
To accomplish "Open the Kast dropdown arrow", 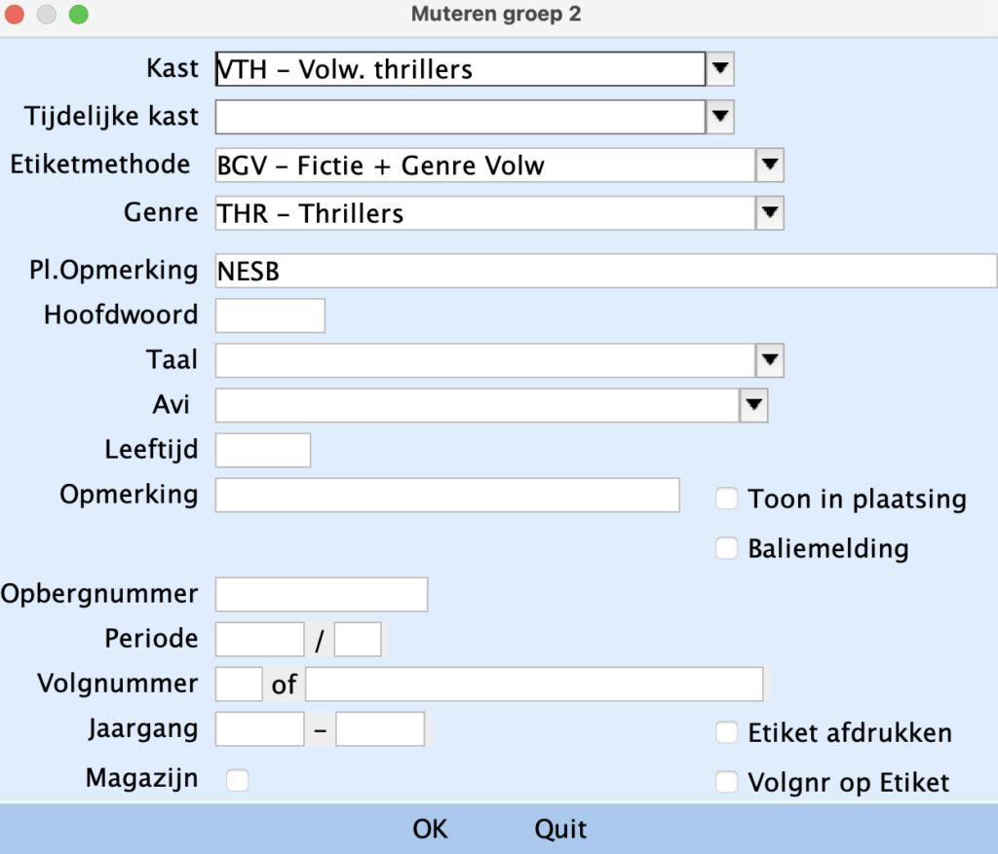I will point(719,69).
